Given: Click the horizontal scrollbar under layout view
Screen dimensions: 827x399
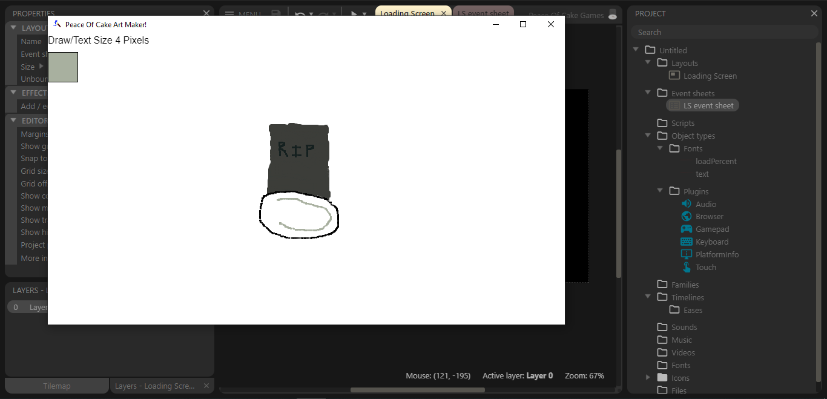Looking at the screenshot, I should (x=417, y=390).
